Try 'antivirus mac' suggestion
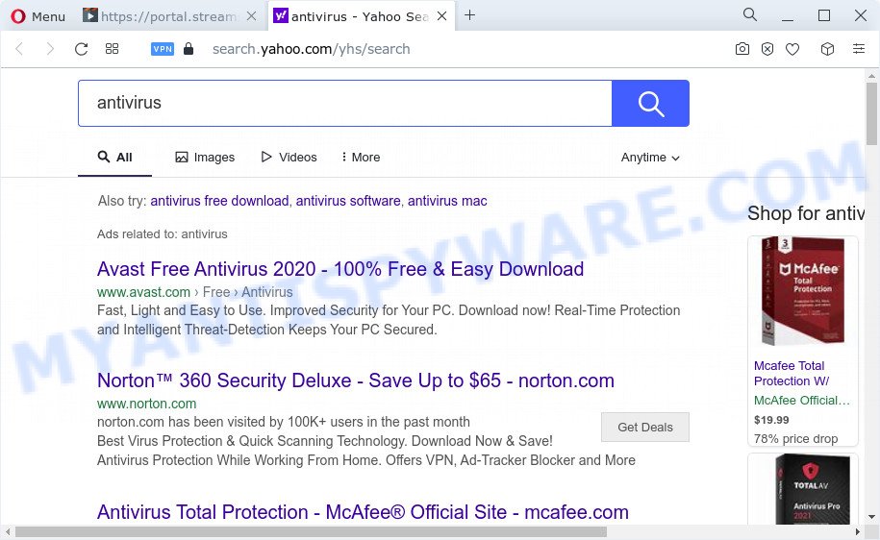880x540 pixels. click(447, 201)
